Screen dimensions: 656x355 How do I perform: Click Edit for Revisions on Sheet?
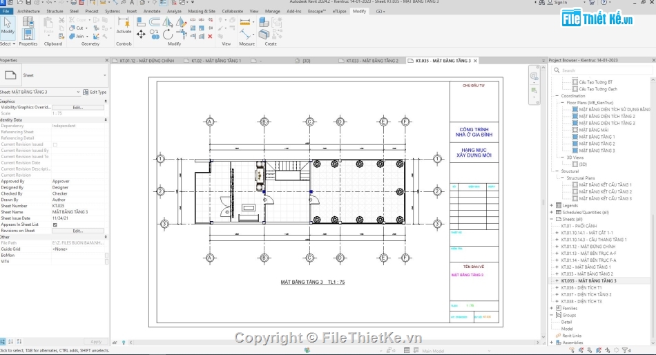(78, 231)
